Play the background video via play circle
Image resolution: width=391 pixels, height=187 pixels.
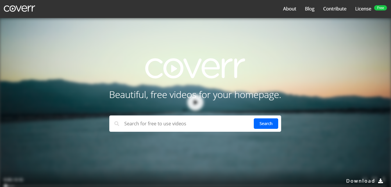(x=195, y=102)
